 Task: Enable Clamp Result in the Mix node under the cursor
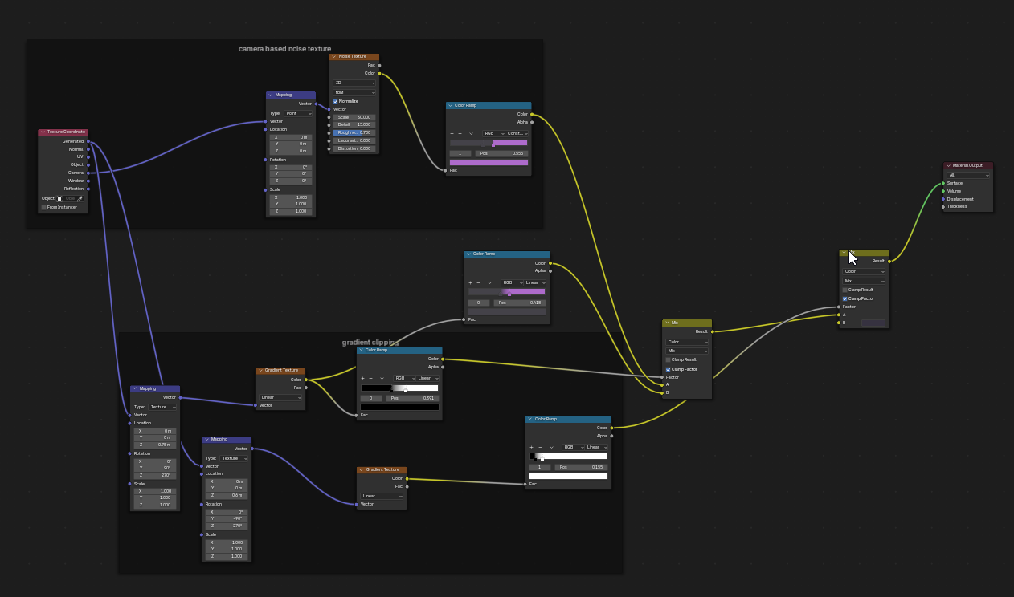click(x=845, y=290)
